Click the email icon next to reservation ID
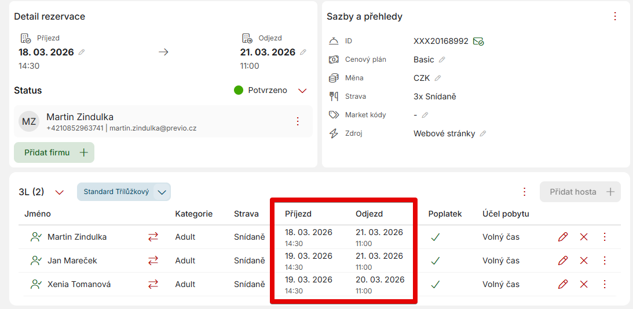 [x=478, y=41]
